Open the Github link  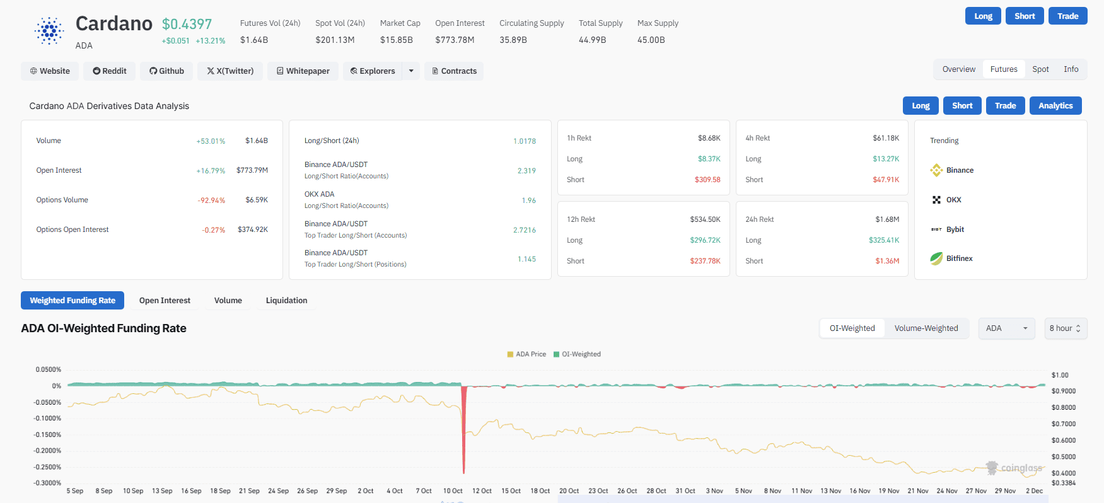coord(166,71)
